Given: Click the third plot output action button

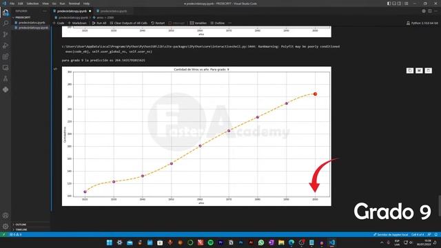Looking at the screenshot, I should [429, 70].
